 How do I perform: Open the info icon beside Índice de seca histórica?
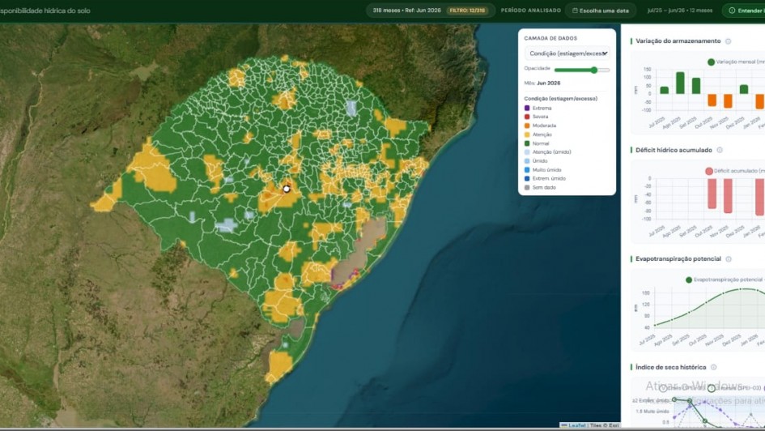(x=714, y=367)
